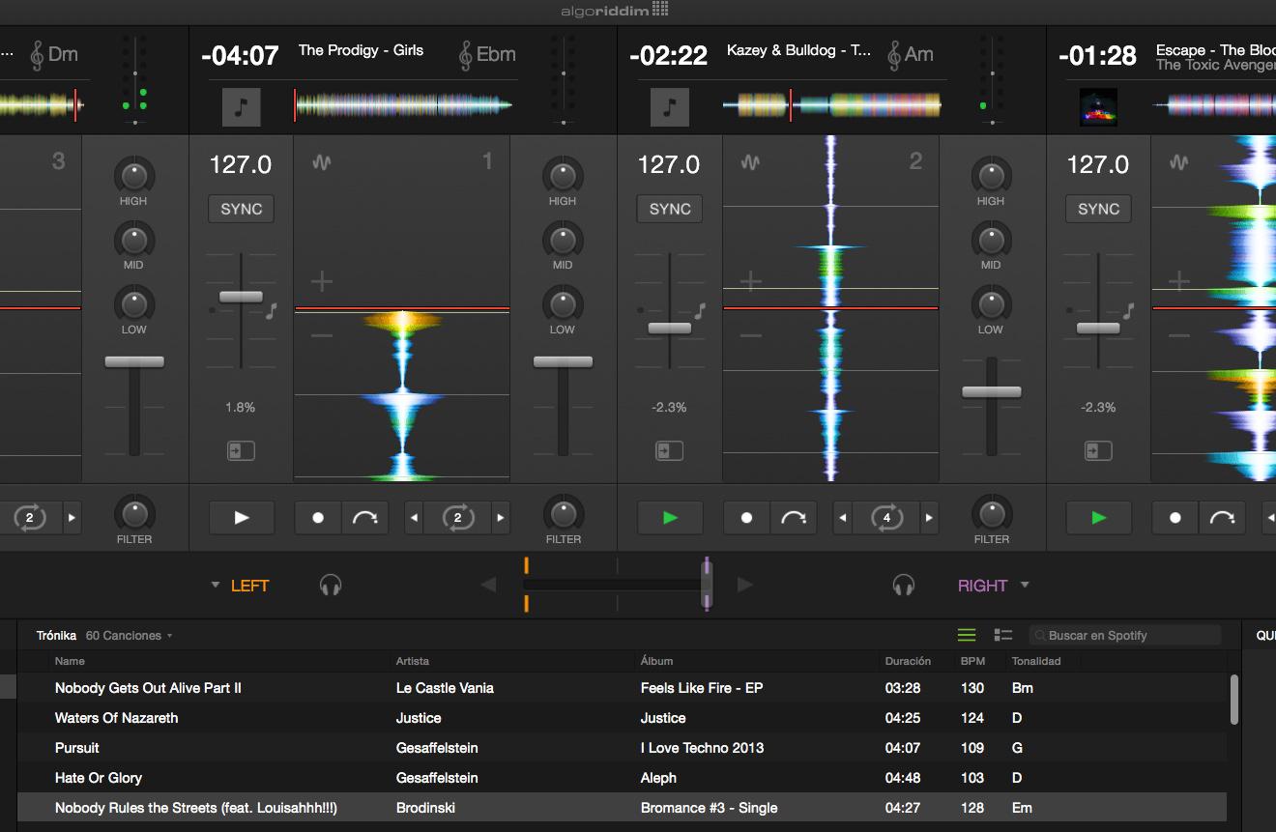Image resolution: width=1276 pixels, height=832 pixels.
Task: Sort library by Name column
Action: coord(70,661)
